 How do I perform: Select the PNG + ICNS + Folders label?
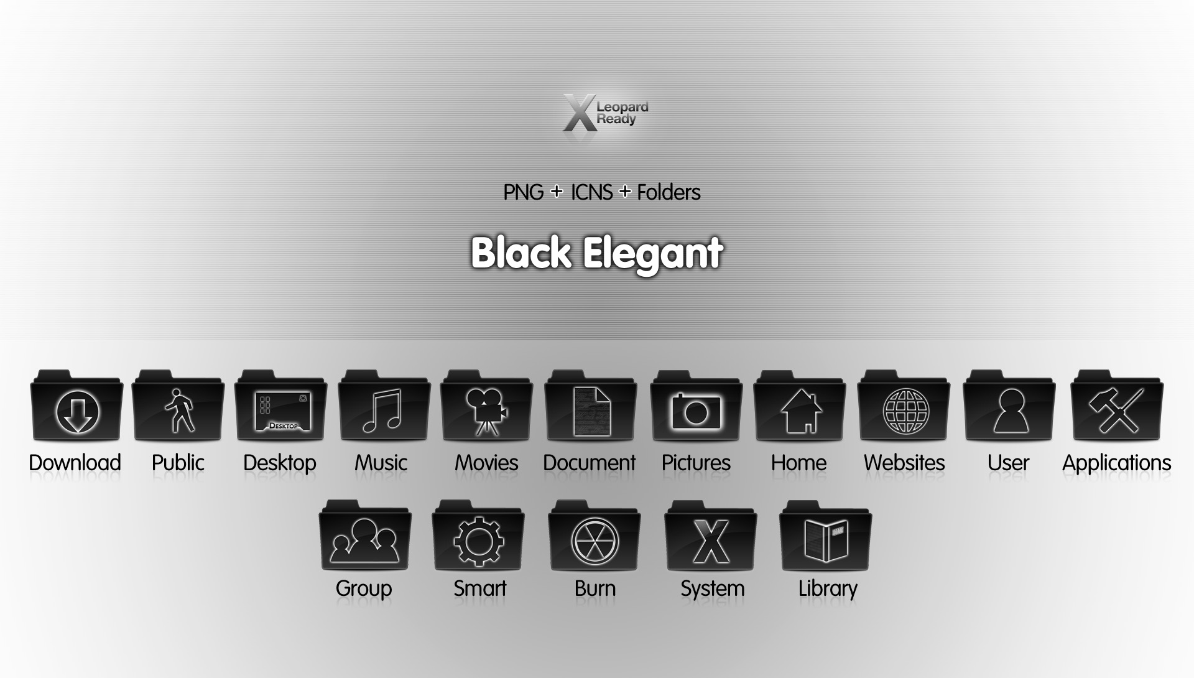pyautogui.click(x=596, y=191)
